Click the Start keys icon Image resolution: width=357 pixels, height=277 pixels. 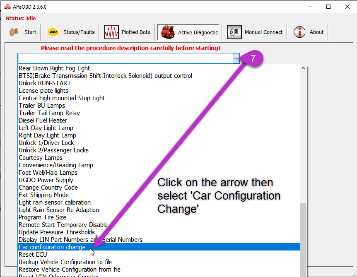click(x=14, y=32)
